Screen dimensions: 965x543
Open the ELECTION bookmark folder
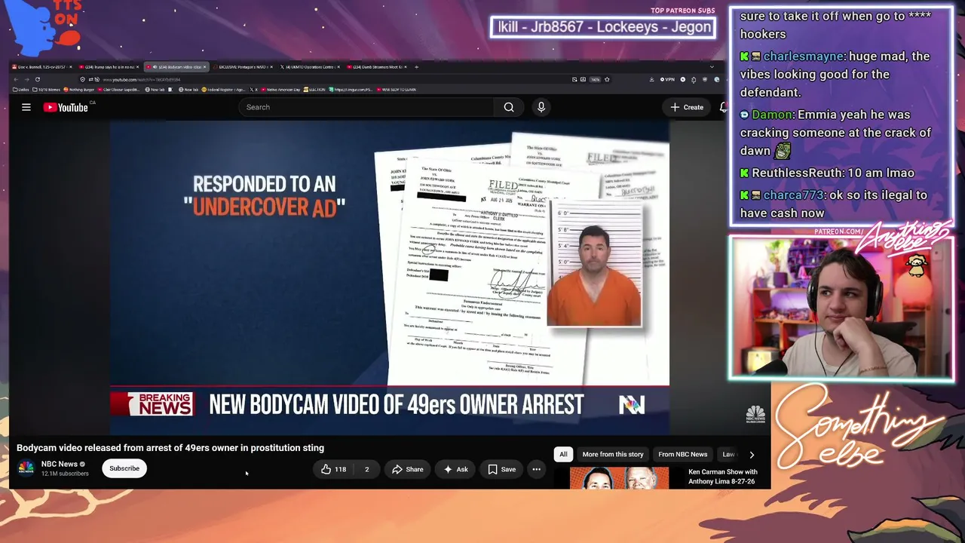315,90
